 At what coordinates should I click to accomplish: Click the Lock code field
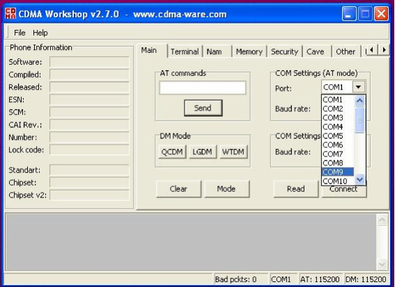(89, 150)
